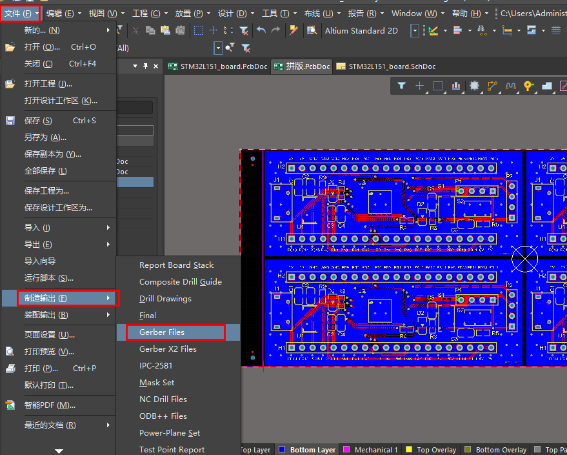Click 制造输出 (F) menu item
Screen dimensions: 567x455
(59, 298)
